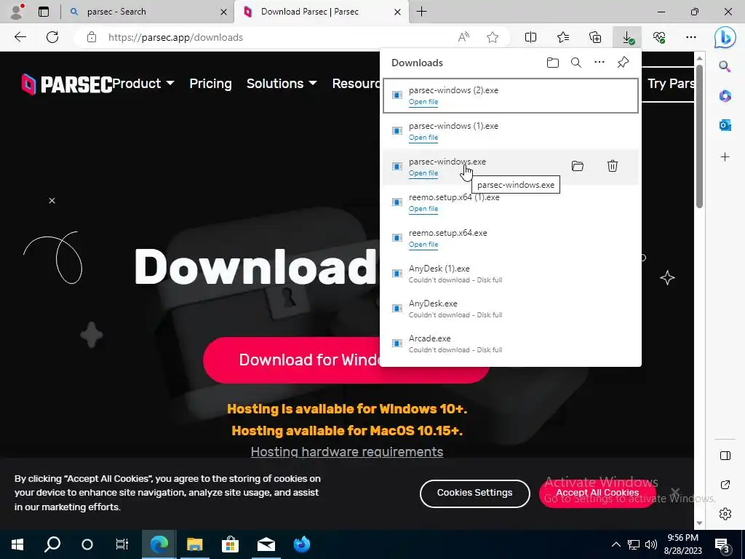Open Browser essentials heart icon

[x=659, y=37]
